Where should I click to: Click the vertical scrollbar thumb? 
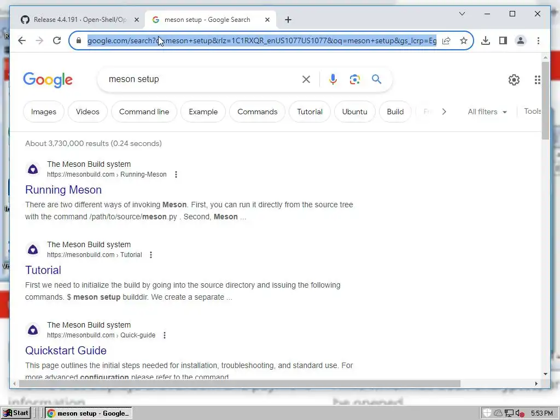point(545,101)
